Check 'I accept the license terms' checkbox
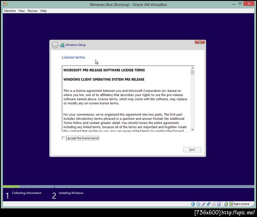Image resolution: width=257 pixels, height=217 pixels. pos(63,138)
